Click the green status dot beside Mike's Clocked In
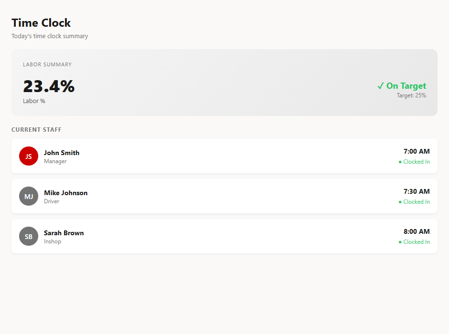Image resolution: width=449 pixels, height=334 pixels. (400, 202)
